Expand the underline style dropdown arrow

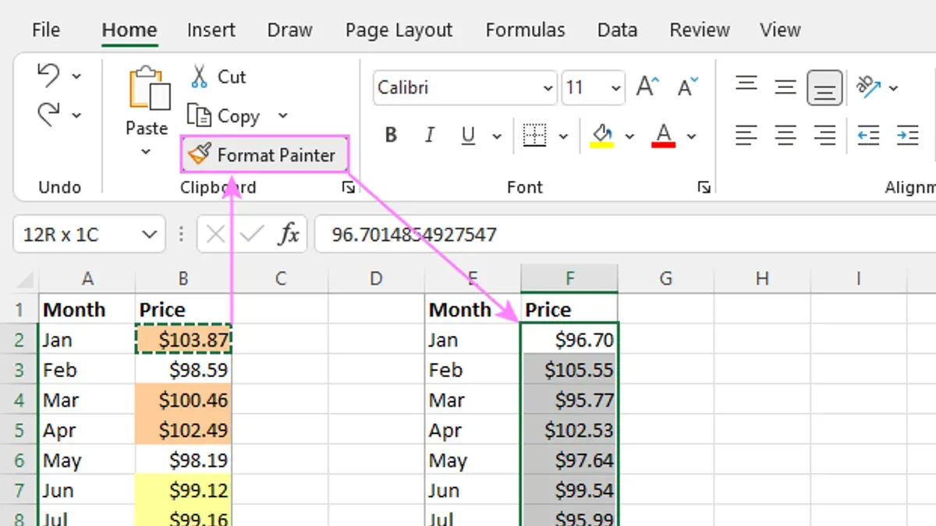[x=497, y=136]
